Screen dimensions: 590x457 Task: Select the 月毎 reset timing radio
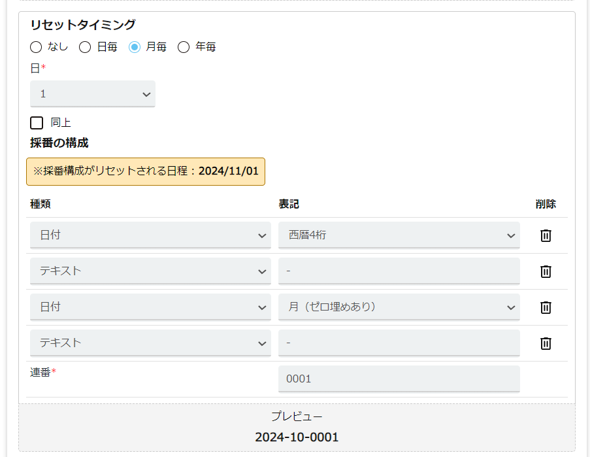click(135, 47)
